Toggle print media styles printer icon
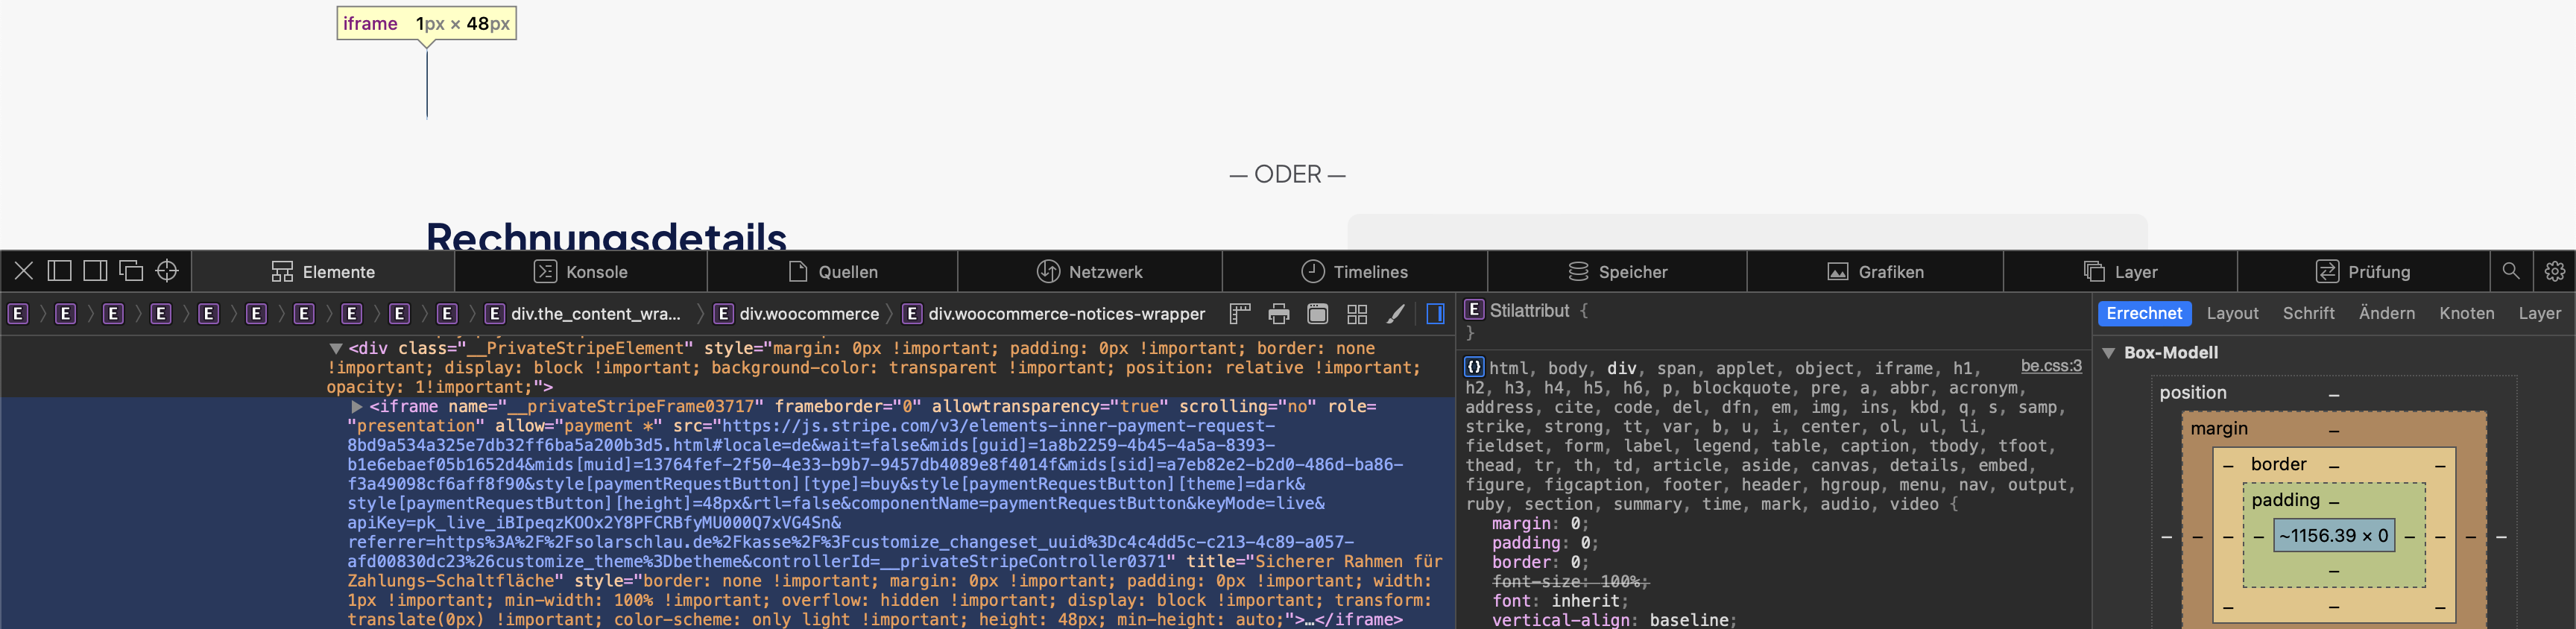2576x629 pixels. coord(1279,314)
